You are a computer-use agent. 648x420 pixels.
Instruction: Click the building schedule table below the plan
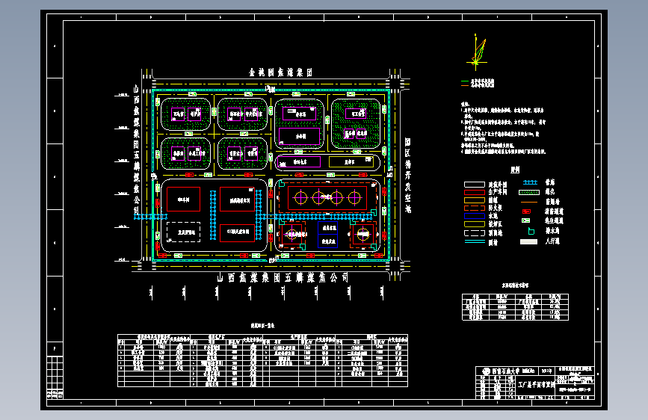(263, 360)
